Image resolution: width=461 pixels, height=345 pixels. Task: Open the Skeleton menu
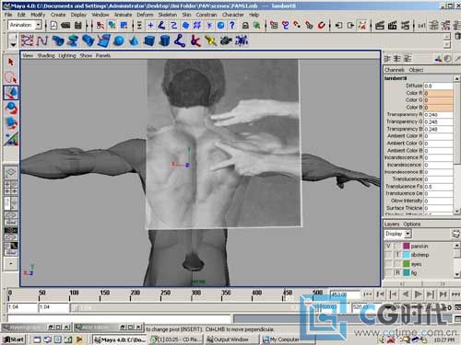tap(168, 15)
